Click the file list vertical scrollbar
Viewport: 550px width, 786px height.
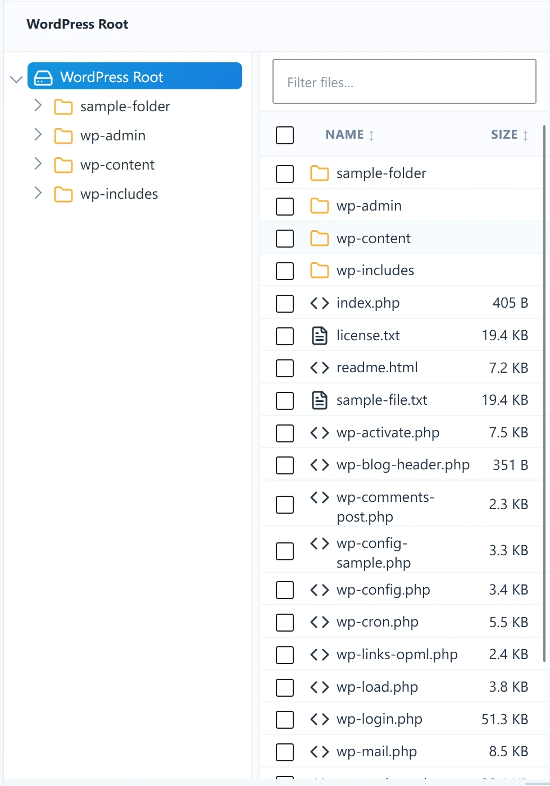click(x=544, y=393)
